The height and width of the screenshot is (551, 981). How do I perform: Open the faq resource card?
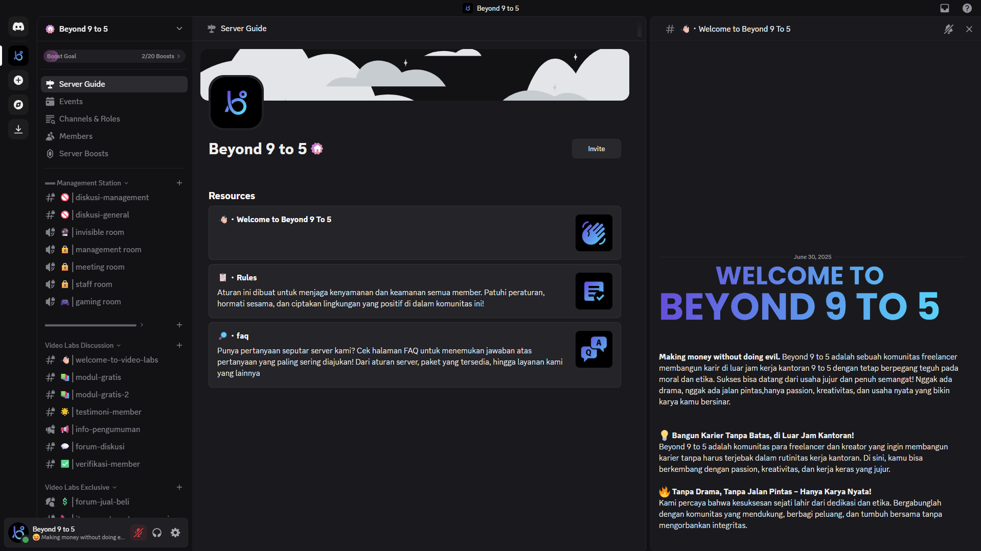[415, 355]
